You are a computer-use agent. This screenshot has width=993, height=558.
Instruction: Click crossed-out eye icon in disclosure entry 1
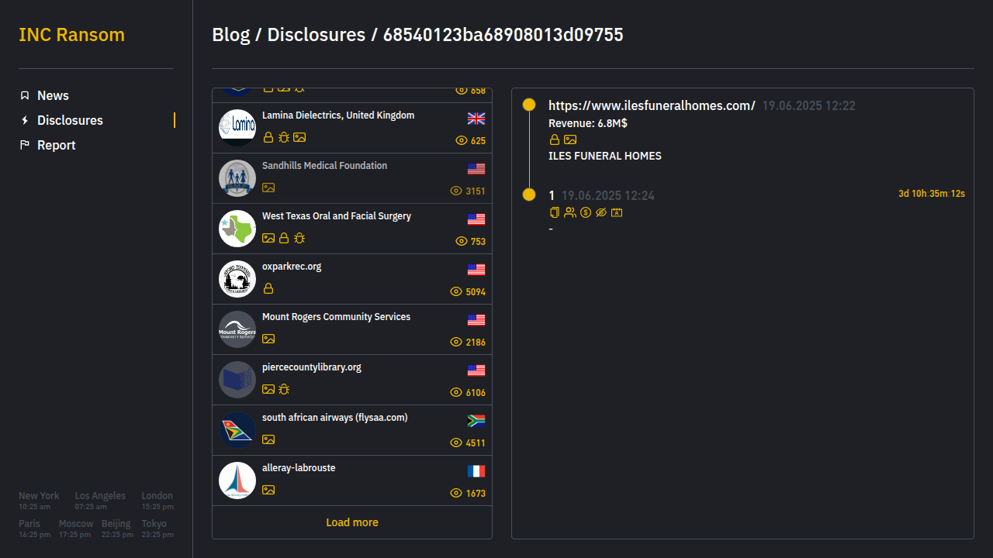(x=601, y=212)
